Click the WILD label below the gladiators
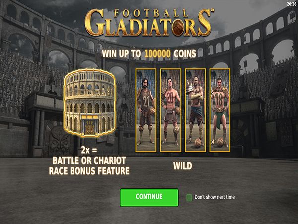Screen dimensions: 298x224 (183, 166)
